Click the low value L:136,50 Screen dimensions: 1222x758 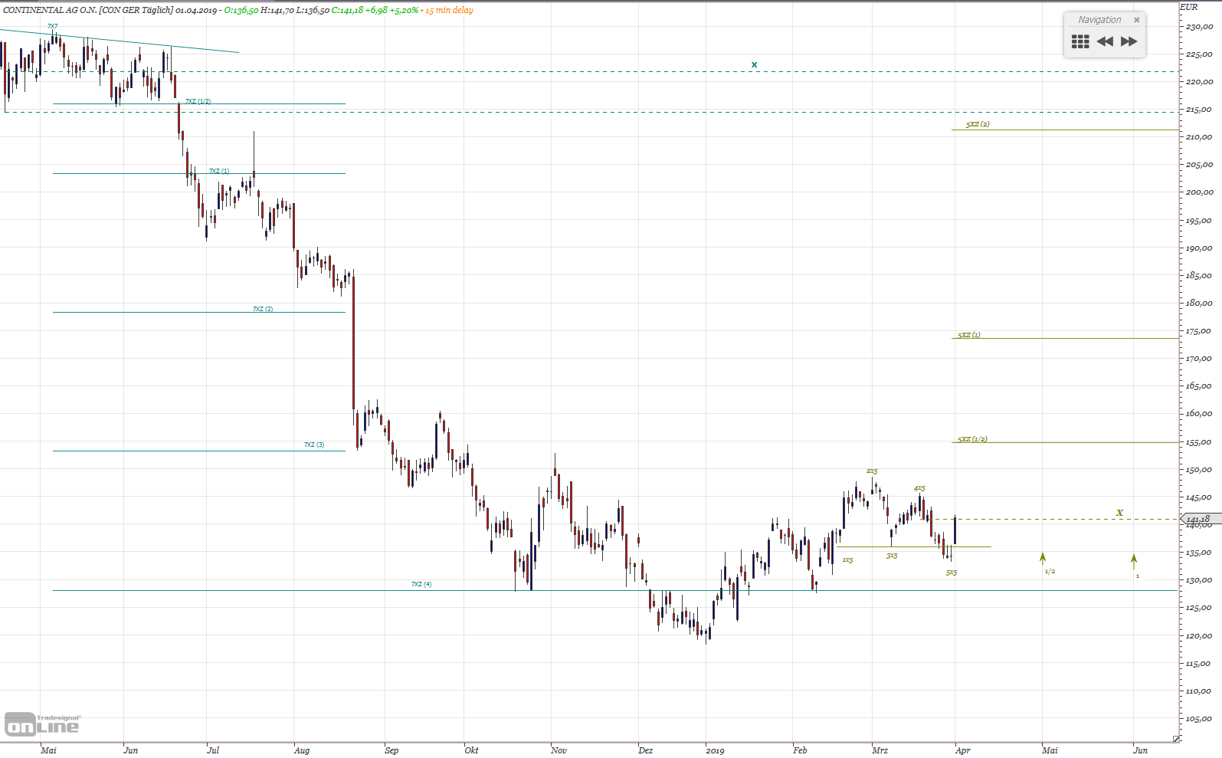pyautogui.click(x=313, y=10)
